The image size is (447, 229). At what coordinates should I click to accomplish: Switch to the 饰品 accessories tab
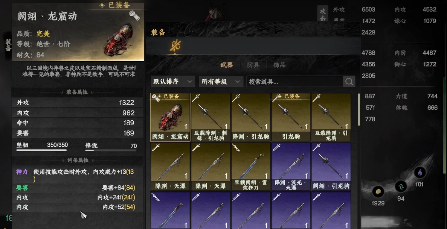[x=279, y=65]
